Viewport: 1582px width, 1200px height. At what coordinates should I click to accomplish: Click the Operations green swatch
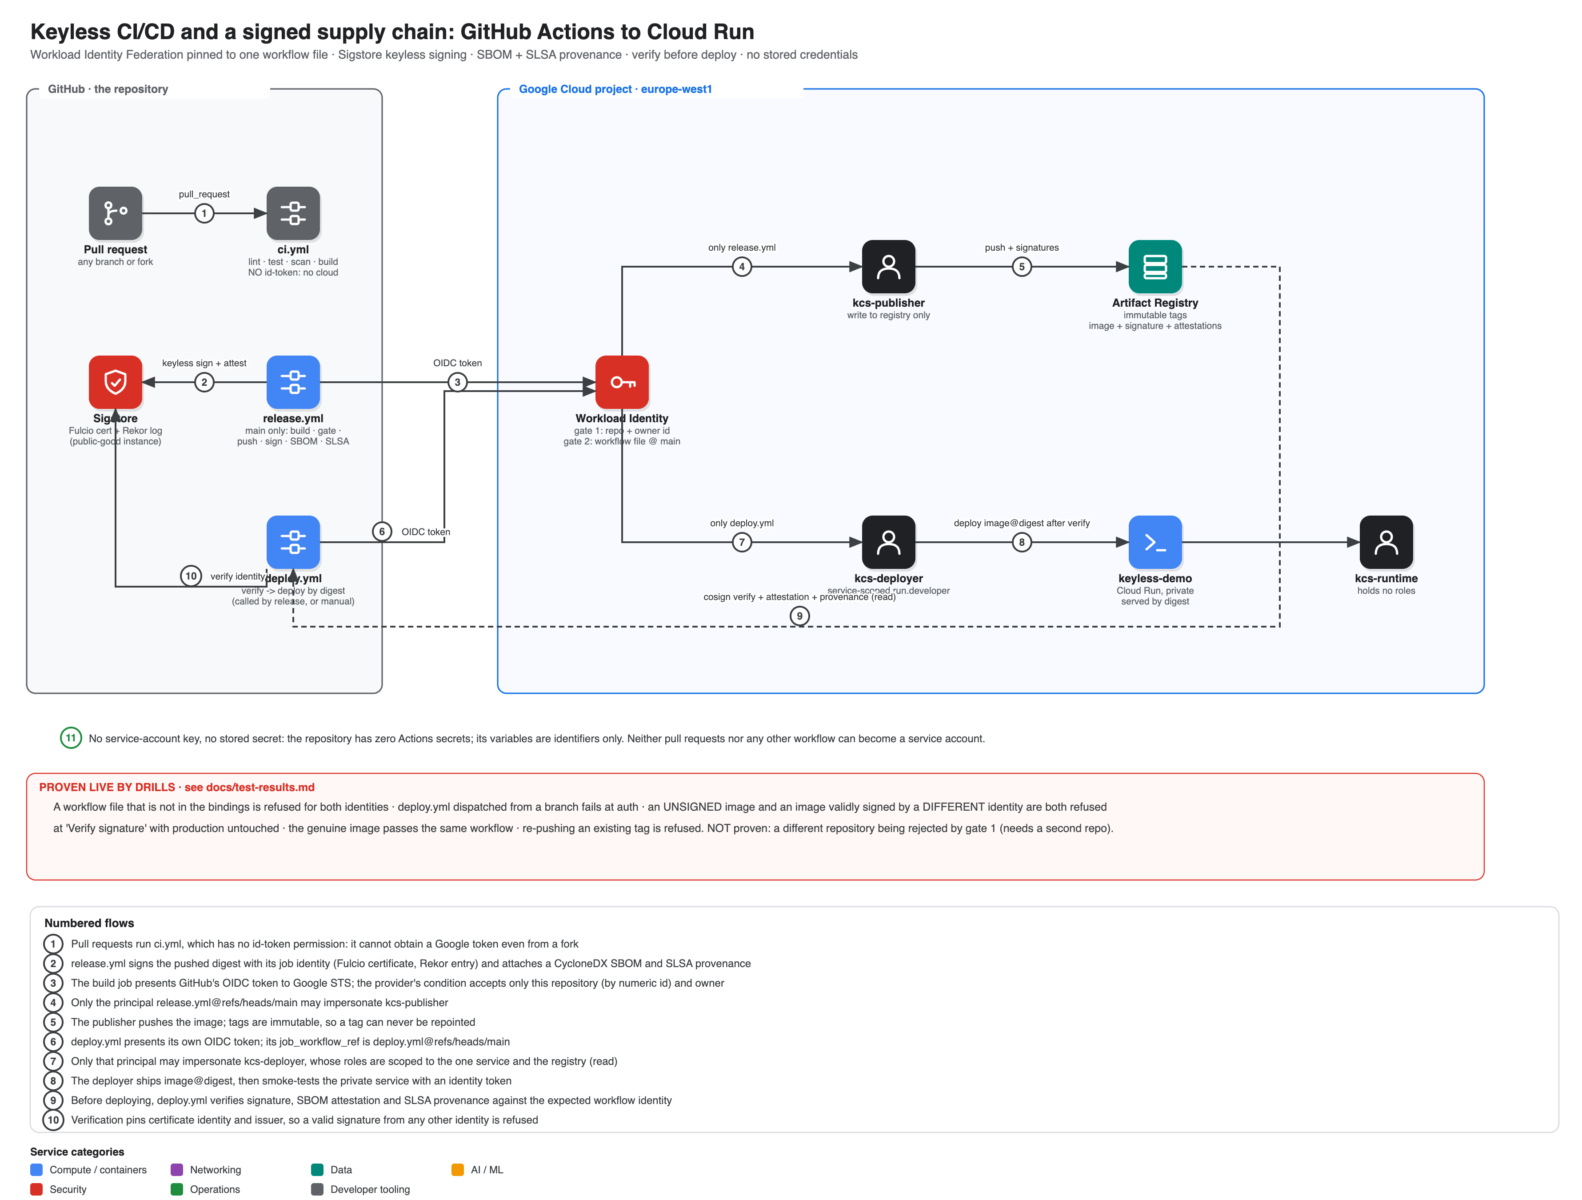coord(177,1189)
